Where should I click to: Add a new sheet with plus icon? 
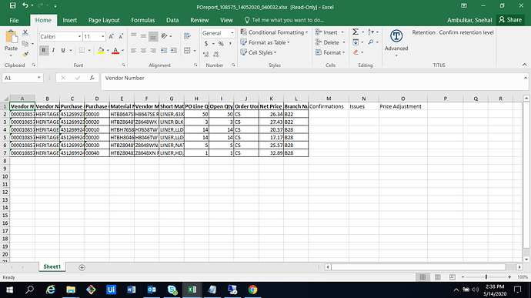tap(82, 267)
